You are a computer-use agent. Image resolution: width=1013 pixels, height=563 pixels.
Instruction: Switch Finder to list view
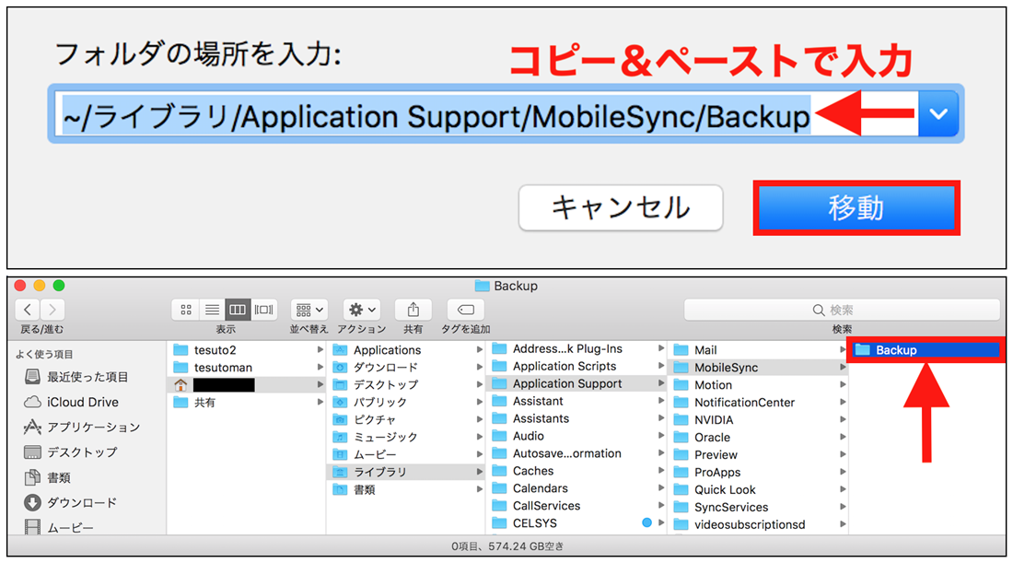[213, 310]
